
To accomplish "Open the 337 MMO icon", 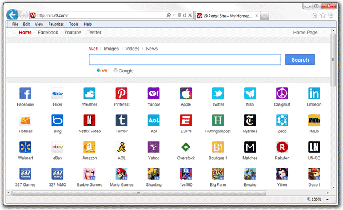I will point(58,173).
